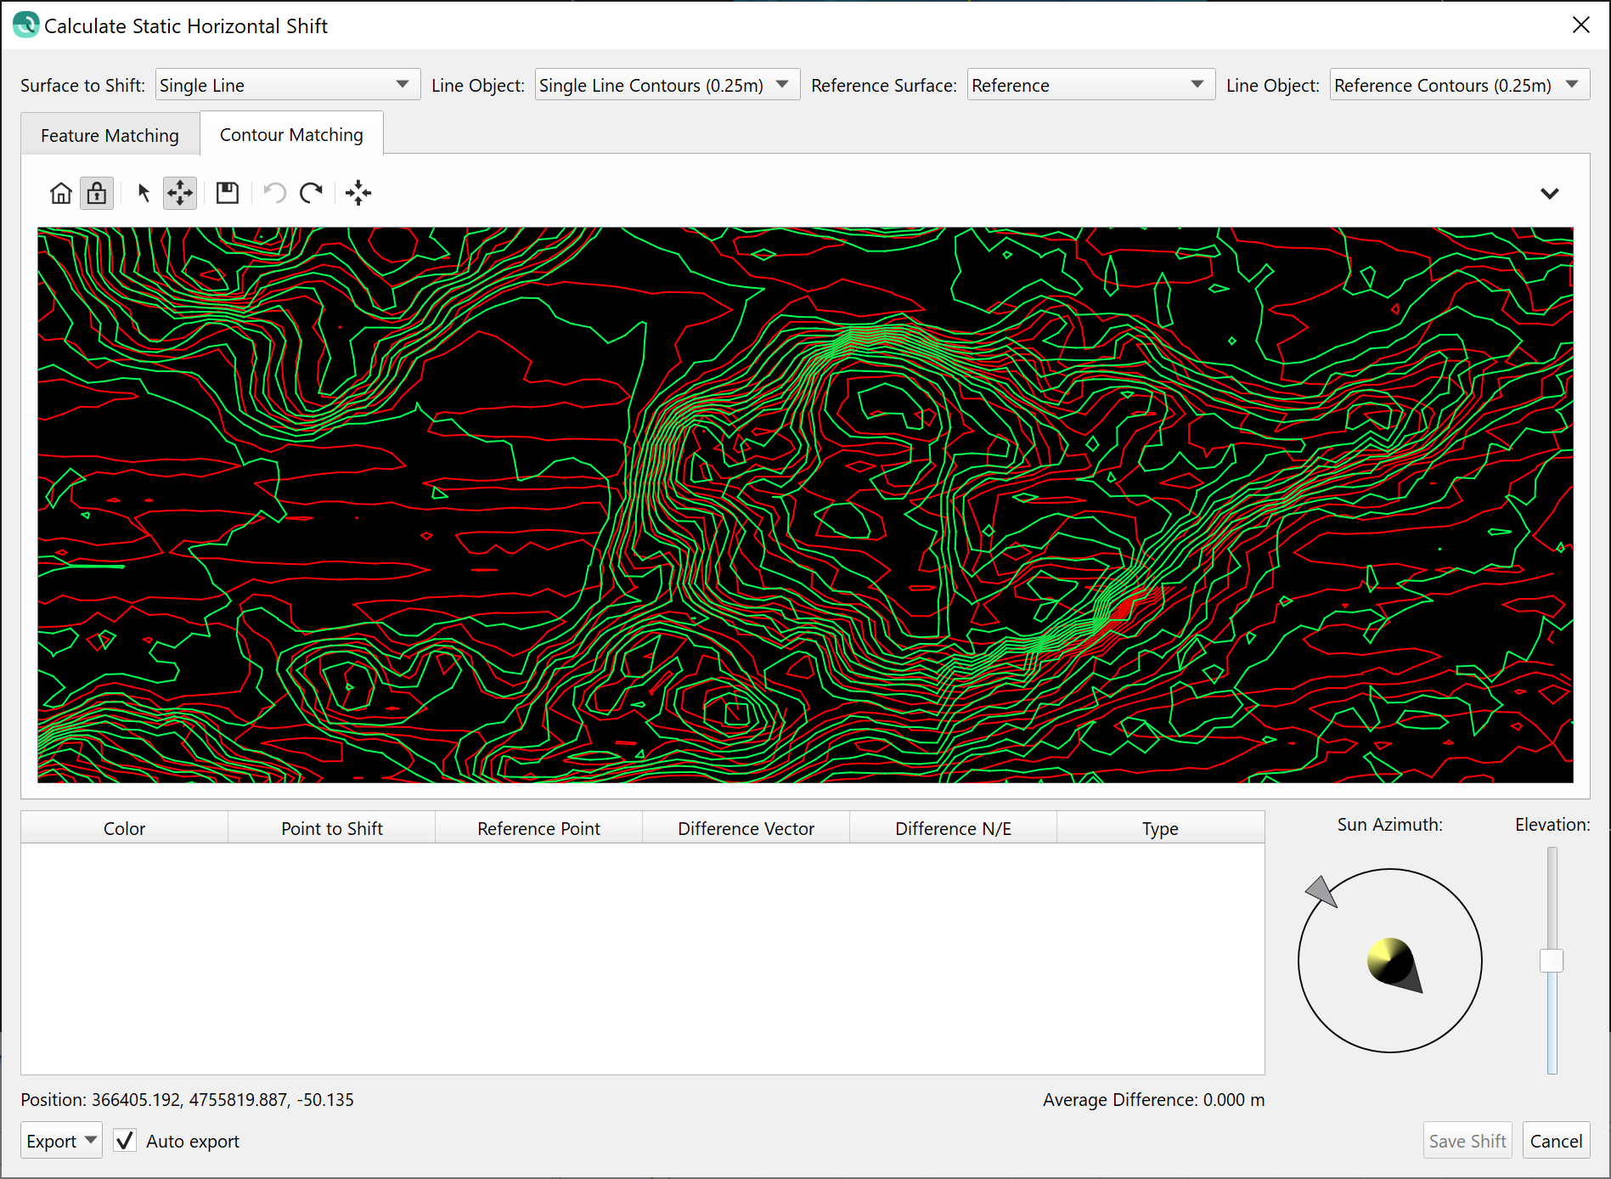Activate the four-arrow move tool
This screenshot has height=1179, width=1611.
coord(180,194)
